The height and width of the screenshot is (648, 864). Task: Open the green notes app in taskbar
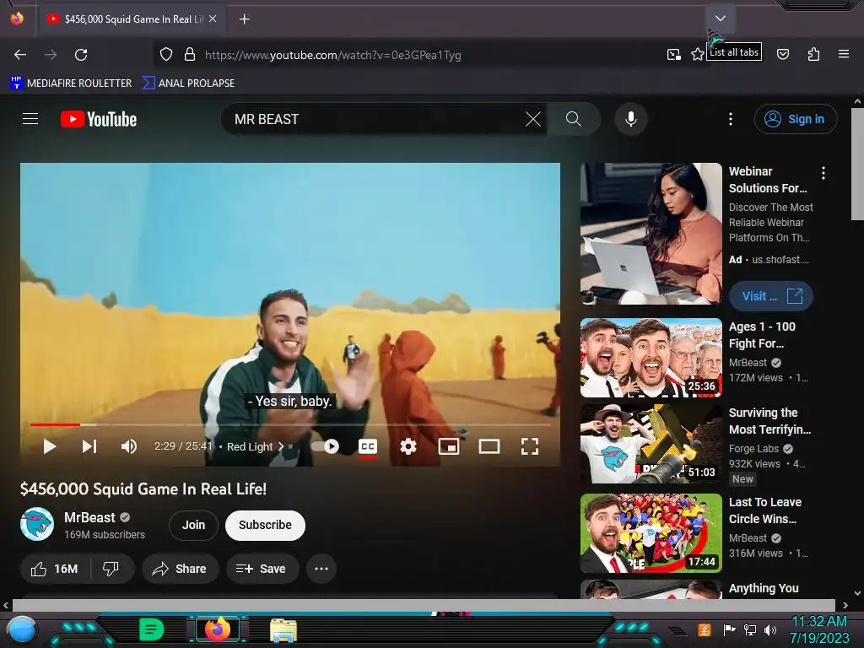tap(152, 629)
